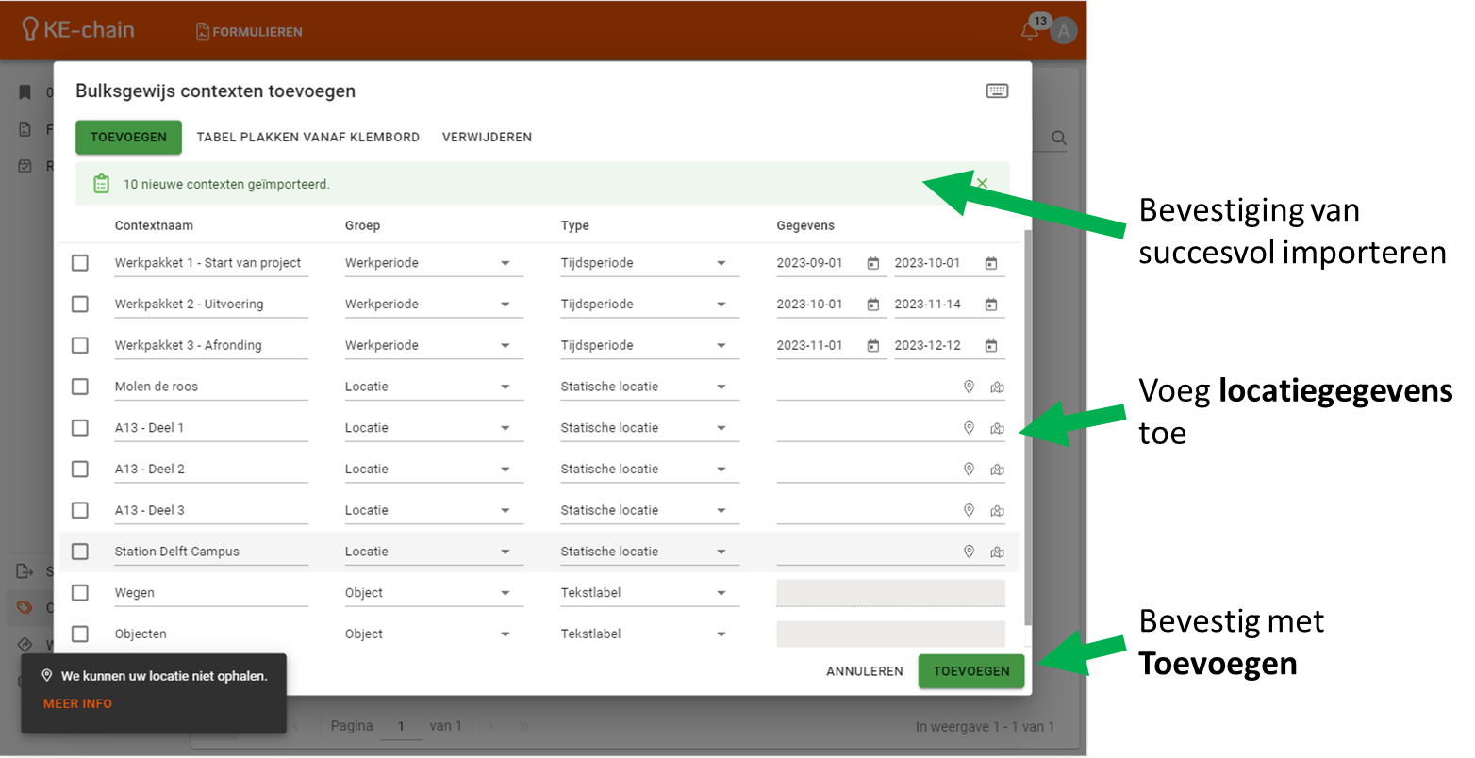
Task: Open start date calendar for Werkpakket 1
Action: click(873, 264)
